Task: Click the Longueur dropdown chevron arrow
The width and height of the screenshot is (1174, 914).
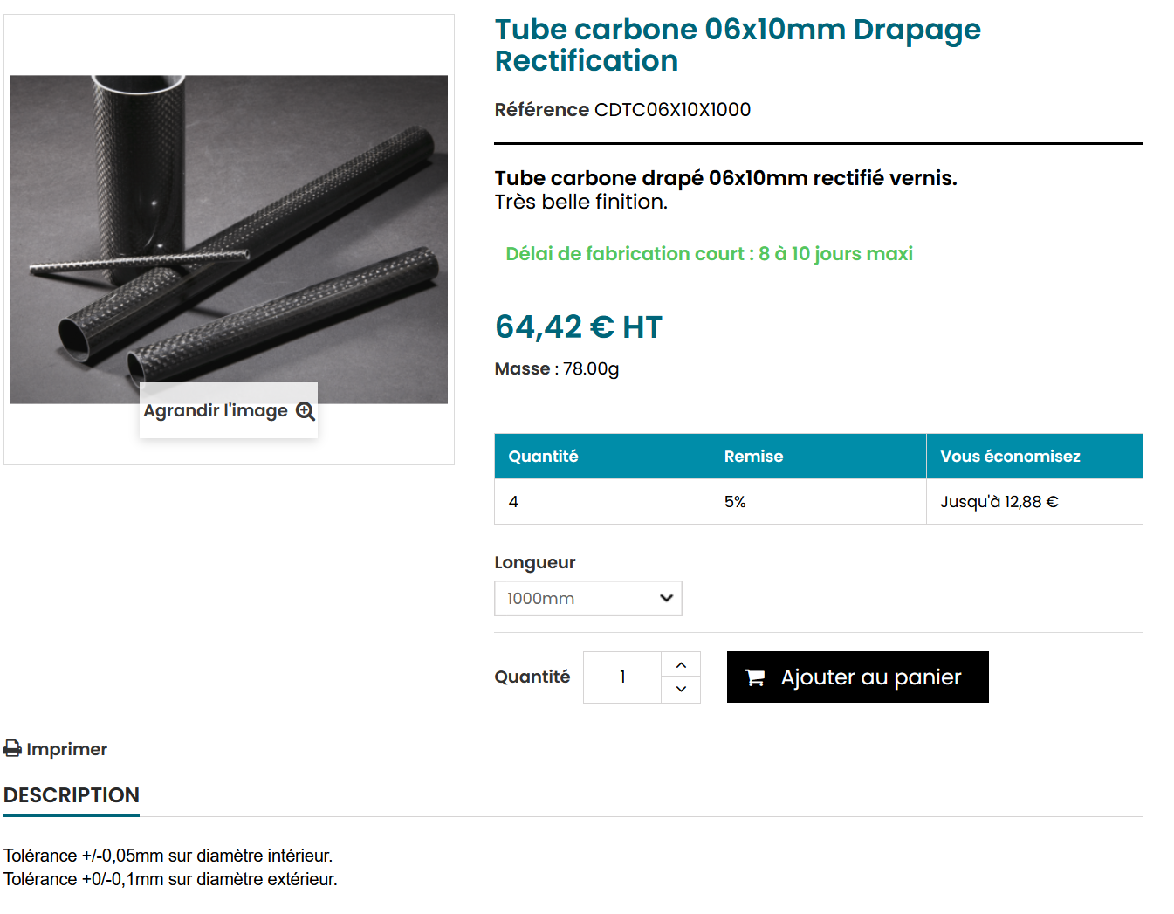Action: [x=666, y=599]
